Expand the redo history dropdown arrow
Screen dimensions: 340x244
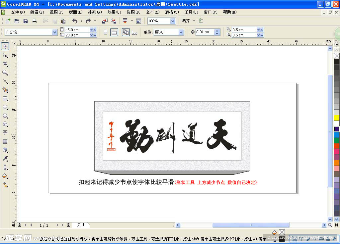[x=95, y=21]
